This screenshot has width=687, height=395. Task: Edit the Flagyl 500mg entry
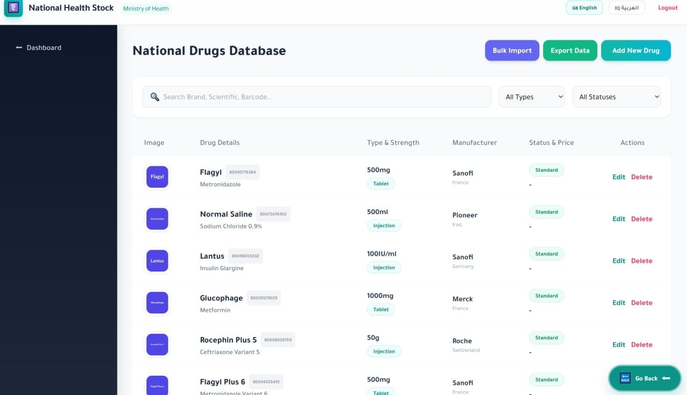(619, 177)
